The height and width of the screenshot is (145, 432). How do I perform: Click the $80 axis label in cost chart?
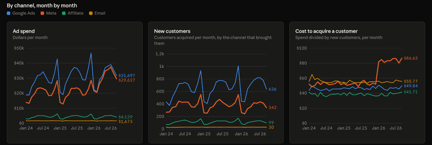click(x=303, y=63)
